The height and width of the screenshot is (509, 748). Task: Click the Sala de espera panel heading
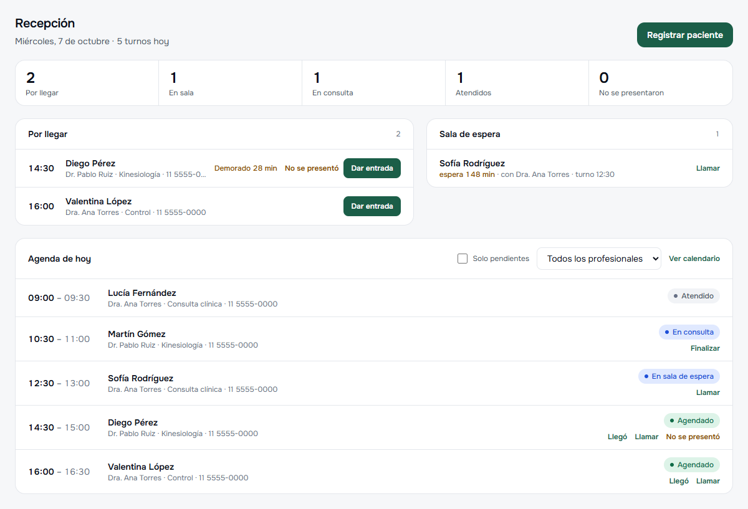469,134
